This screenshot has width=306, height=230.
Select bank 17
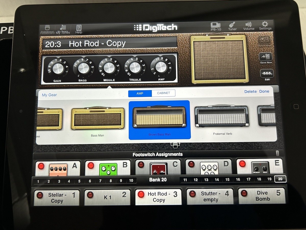coord(248,179)
